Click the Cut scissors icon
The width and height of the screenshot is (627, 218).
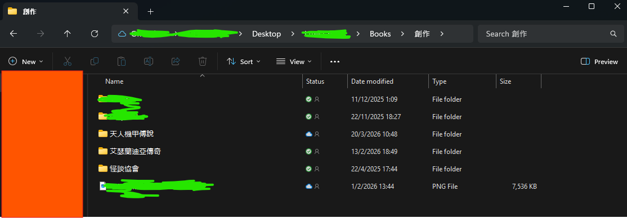68,61
